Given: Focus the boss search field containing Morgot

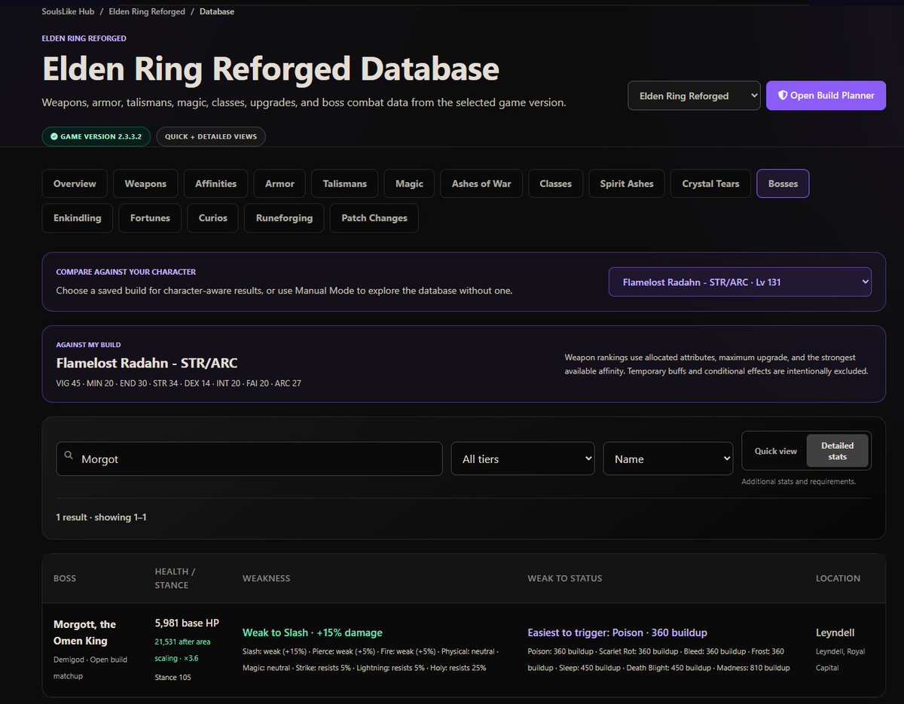Looking at the screenshot, I should tap(249, 459).
